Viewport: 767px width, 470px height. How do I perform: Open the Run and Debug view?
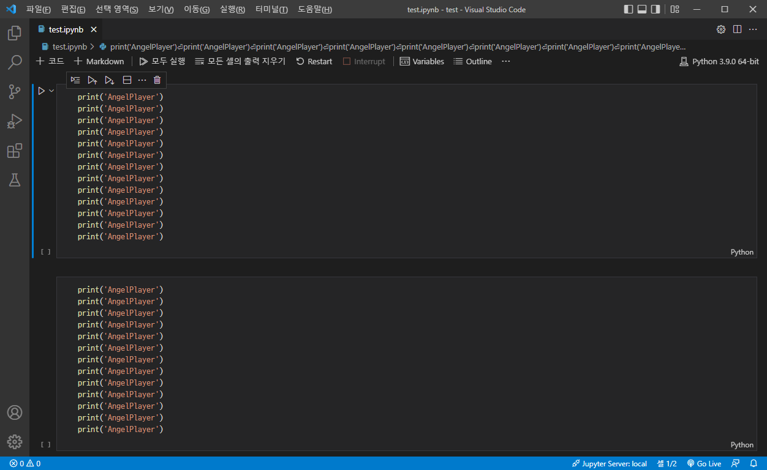click(15, 121)
